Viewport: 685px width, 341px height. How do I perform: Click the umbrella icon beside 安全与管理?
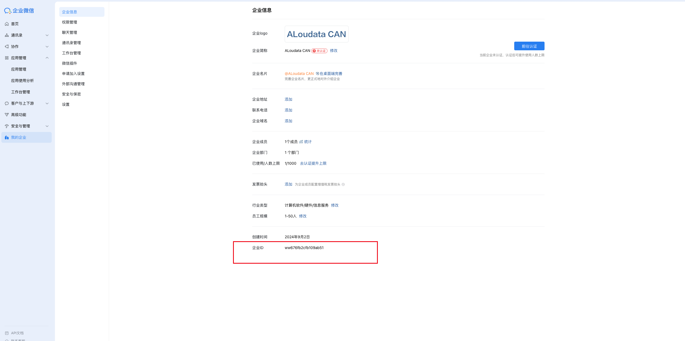pyautogui.click(x=7, y=126)
